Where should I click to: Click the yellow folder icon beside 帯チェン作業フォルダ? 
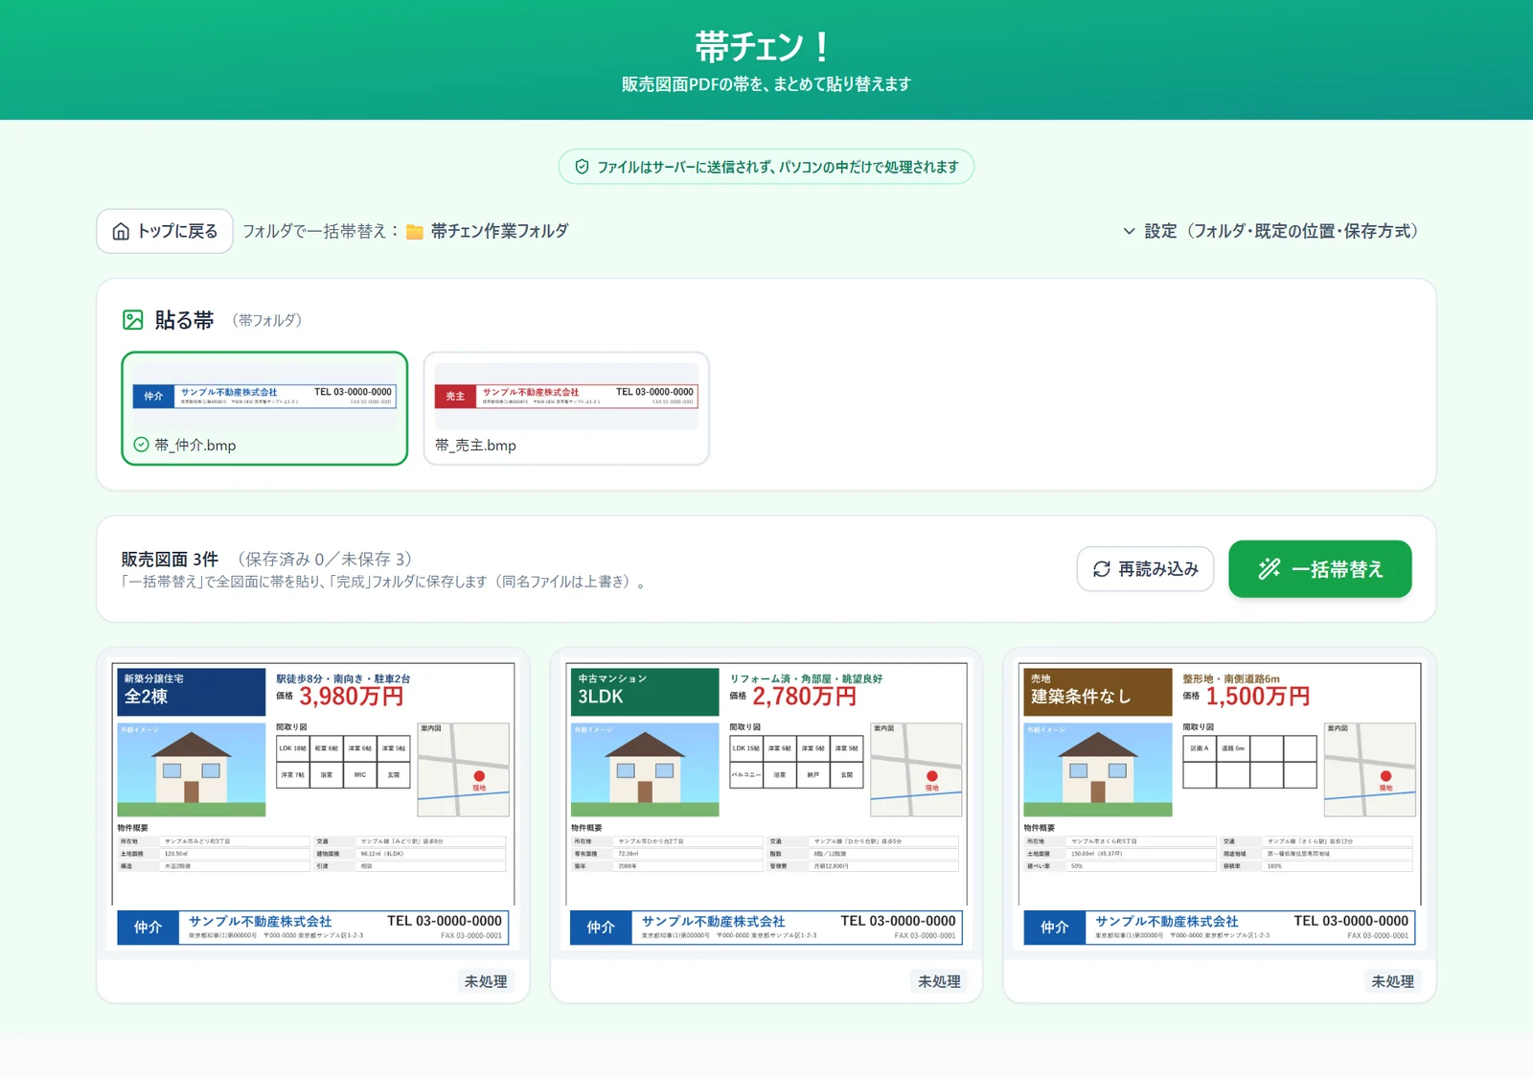pos(415,232)
